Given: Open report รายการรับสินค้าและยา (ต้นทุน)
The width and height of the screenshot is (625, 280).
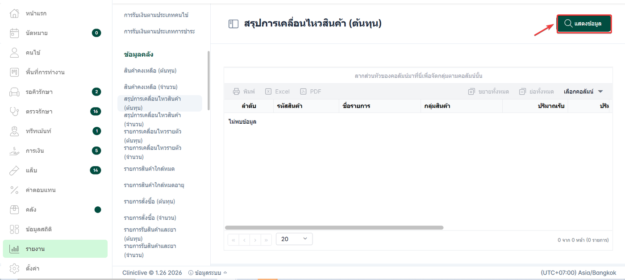Looking at the screenshot, I should click(x=150, y=234).
